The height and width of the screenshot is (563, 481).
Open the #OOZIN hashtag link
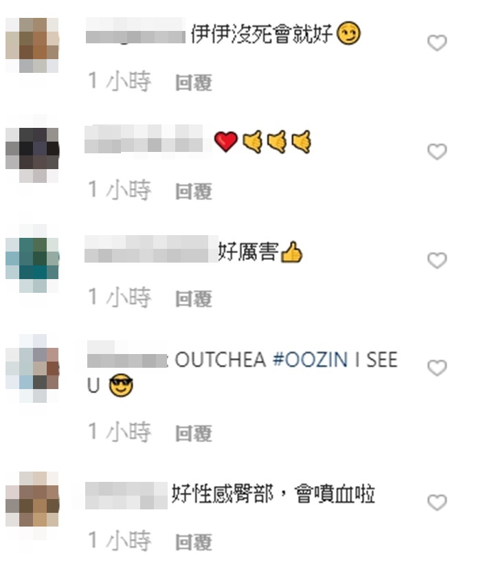(x=311, y=360)
